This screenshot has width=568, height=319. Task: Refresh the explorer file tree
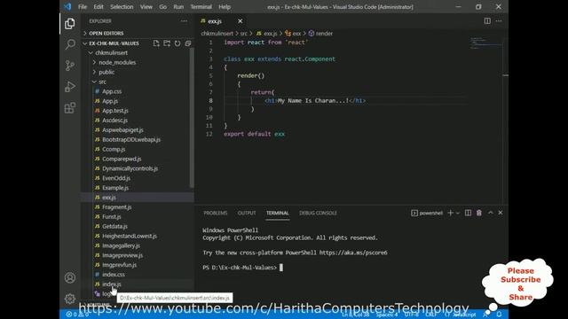click(177, 43)
